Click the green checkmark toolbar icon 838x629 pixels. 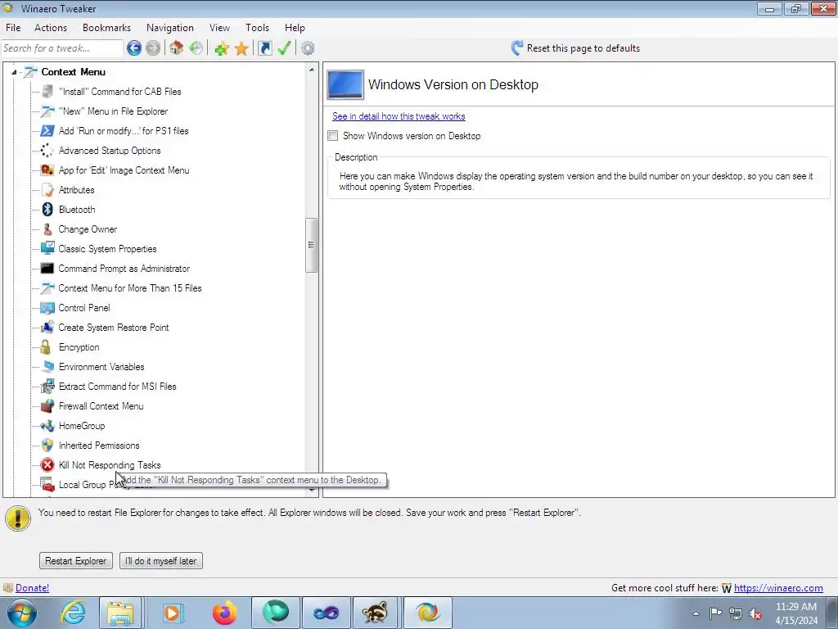point(284,48)
